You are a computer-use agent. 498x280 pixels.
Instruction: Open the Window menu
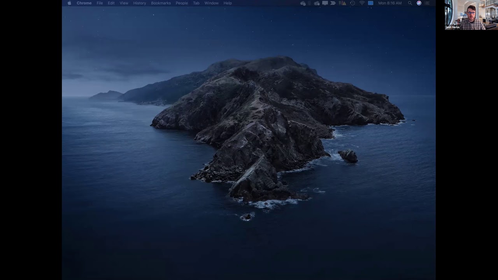tap(212, 3)
